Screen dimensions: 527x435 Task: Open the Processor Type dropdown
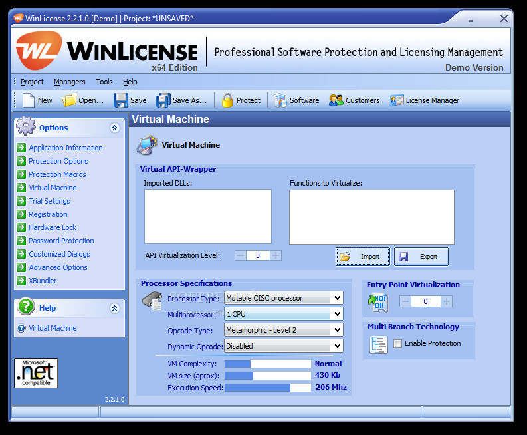click(x=284, y=298)
